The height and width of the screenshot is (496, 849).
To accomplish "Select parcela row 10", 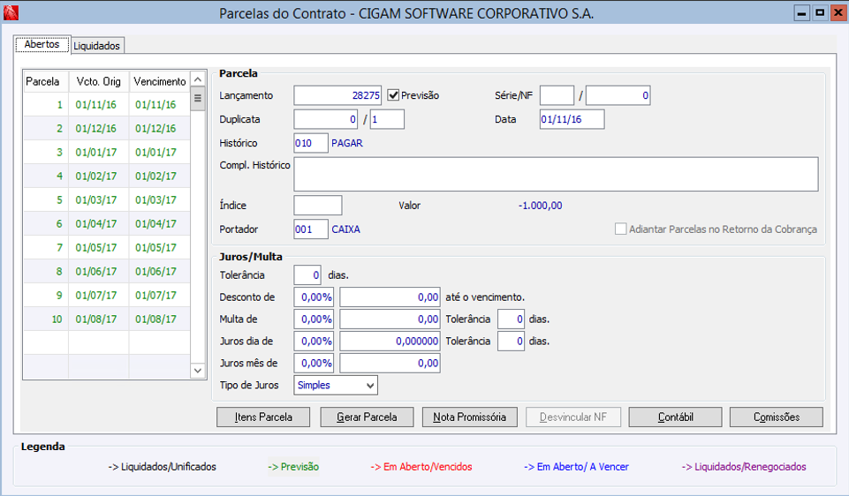I will click(107, 319).
